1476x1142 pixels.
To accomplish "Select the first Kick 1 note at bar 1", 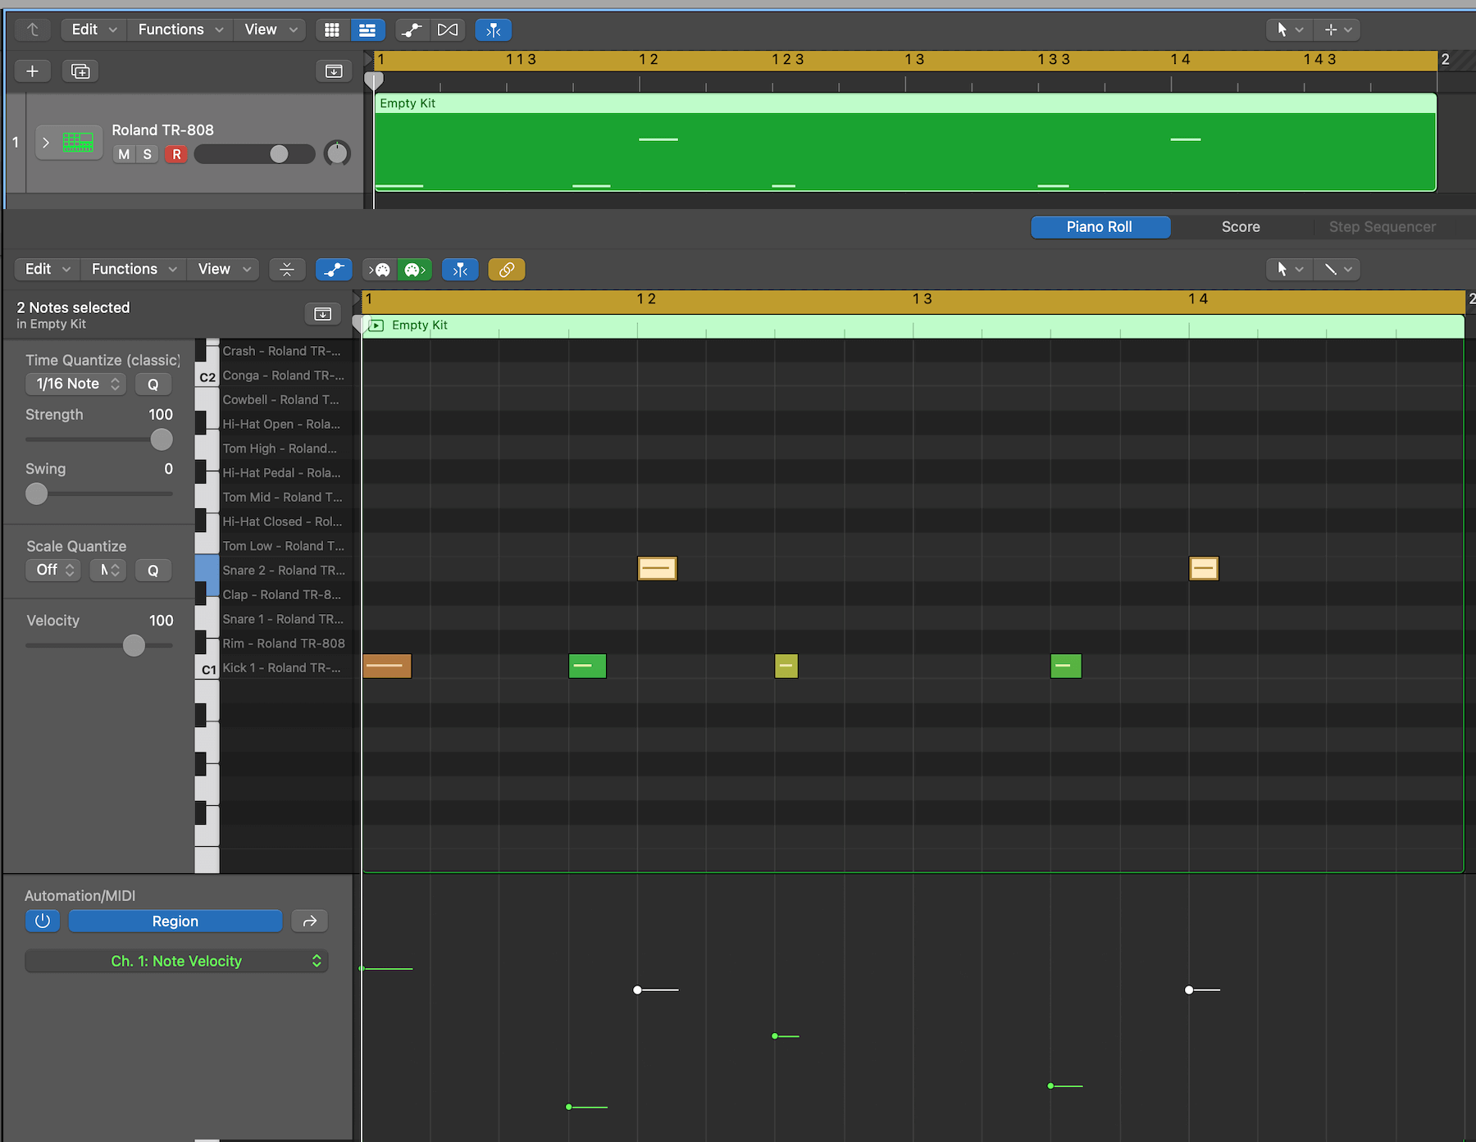I will pyautogui.click(x=387, y=666).
